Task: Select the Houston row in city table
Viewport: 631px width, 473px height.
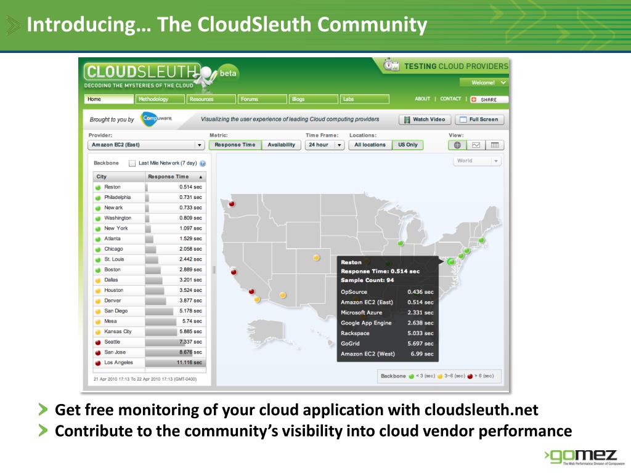Action: click(x=149, y=291)
